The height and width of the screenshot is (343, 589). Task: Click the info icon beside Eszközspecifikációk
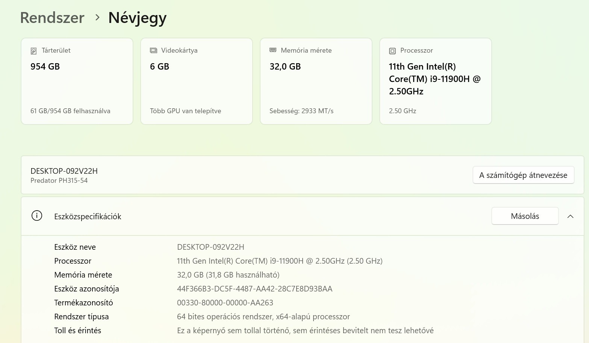point(37,216)
